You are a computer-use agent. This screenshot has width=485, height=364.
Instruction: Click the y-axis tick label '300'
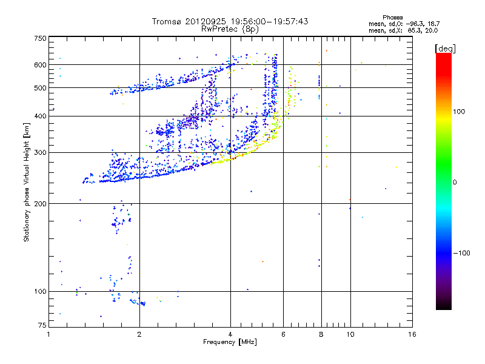click(41, 152)
